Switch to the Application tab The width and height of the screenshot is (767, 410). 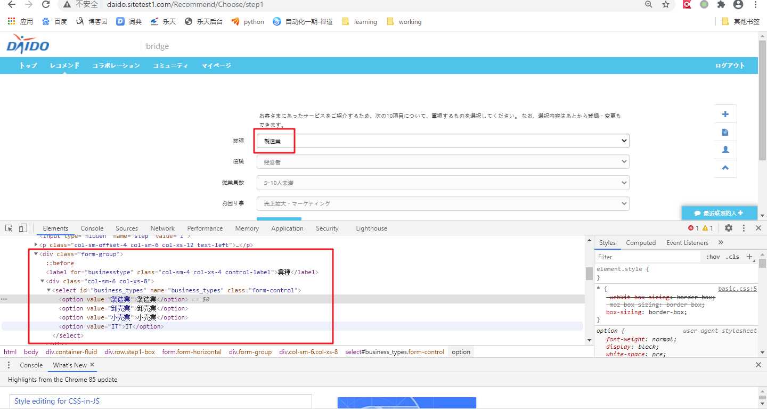287,228
